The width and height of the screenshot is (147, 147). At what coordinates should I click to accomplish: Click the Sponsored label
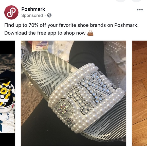click(32, 15)
